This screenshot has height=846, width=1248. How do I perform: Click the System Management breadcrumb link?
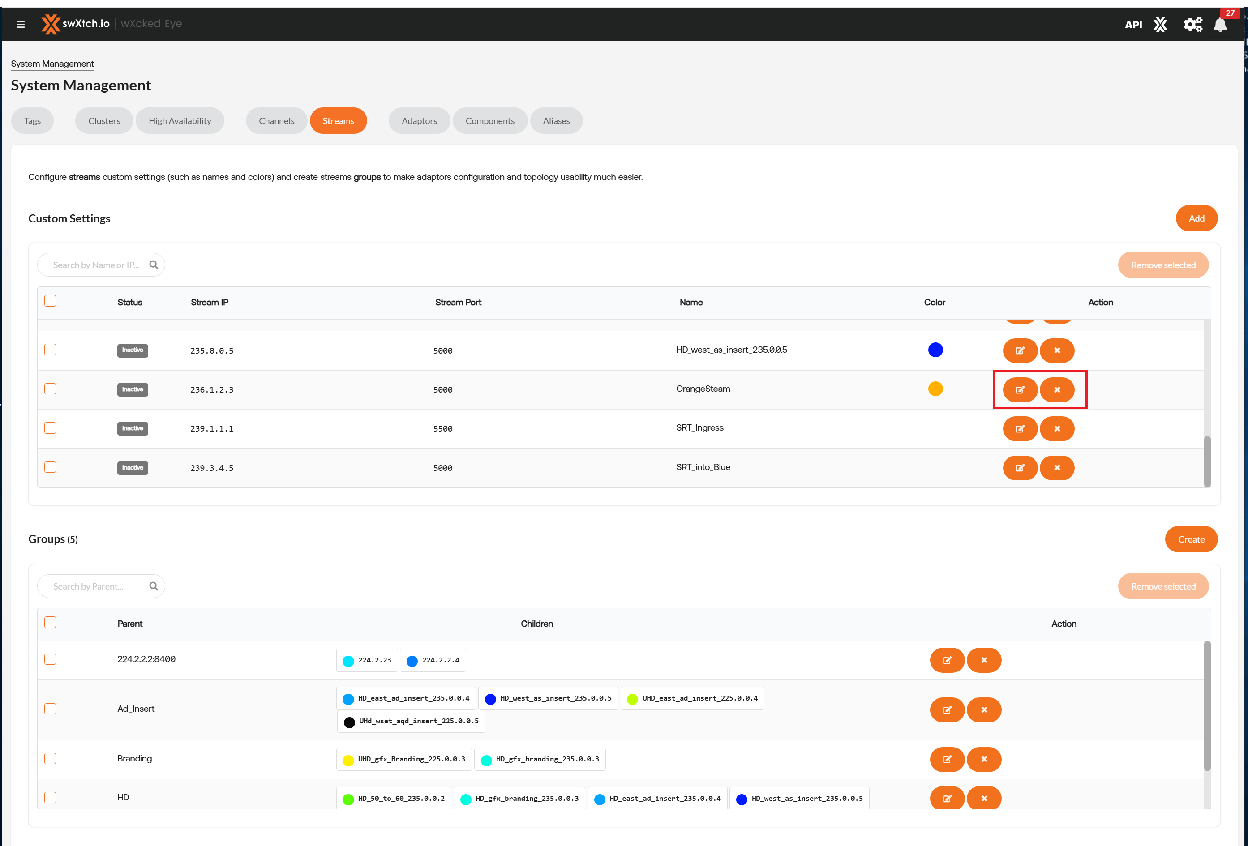52,64
